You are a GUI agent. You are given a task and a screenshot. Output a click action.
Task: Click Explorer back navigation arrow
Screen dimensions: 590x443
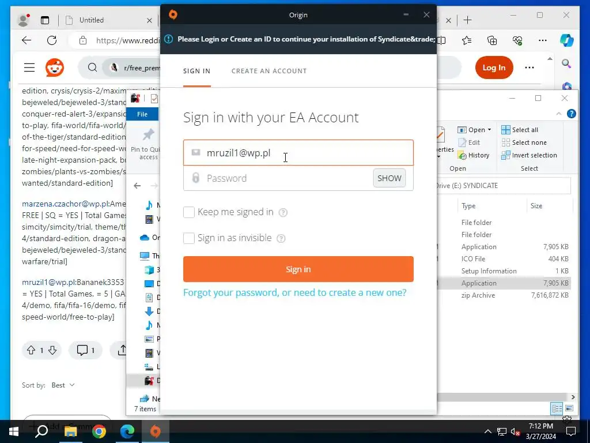(137, 185)
